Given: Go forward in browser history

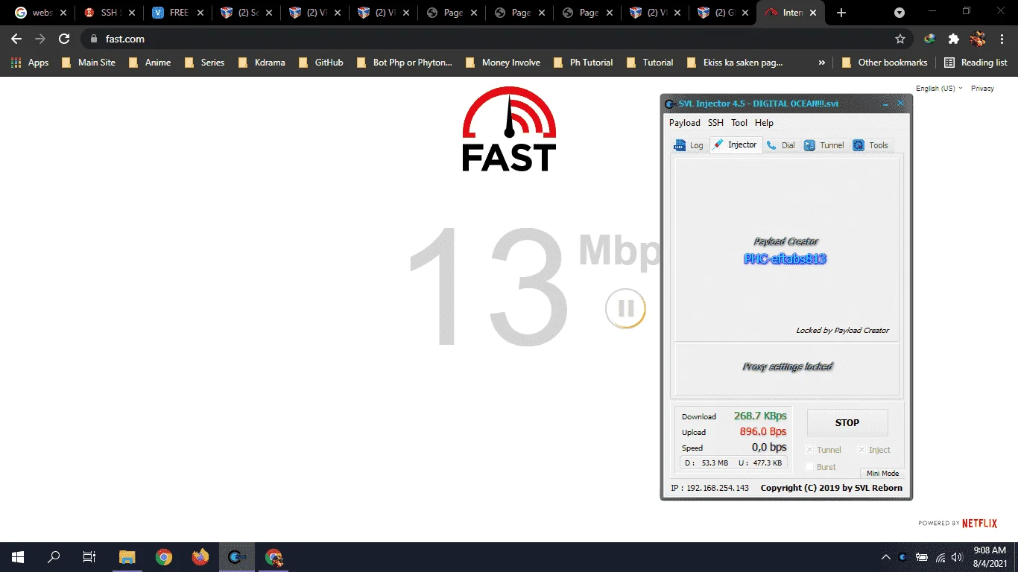Looking at the screenshot, I should [40, 39].
